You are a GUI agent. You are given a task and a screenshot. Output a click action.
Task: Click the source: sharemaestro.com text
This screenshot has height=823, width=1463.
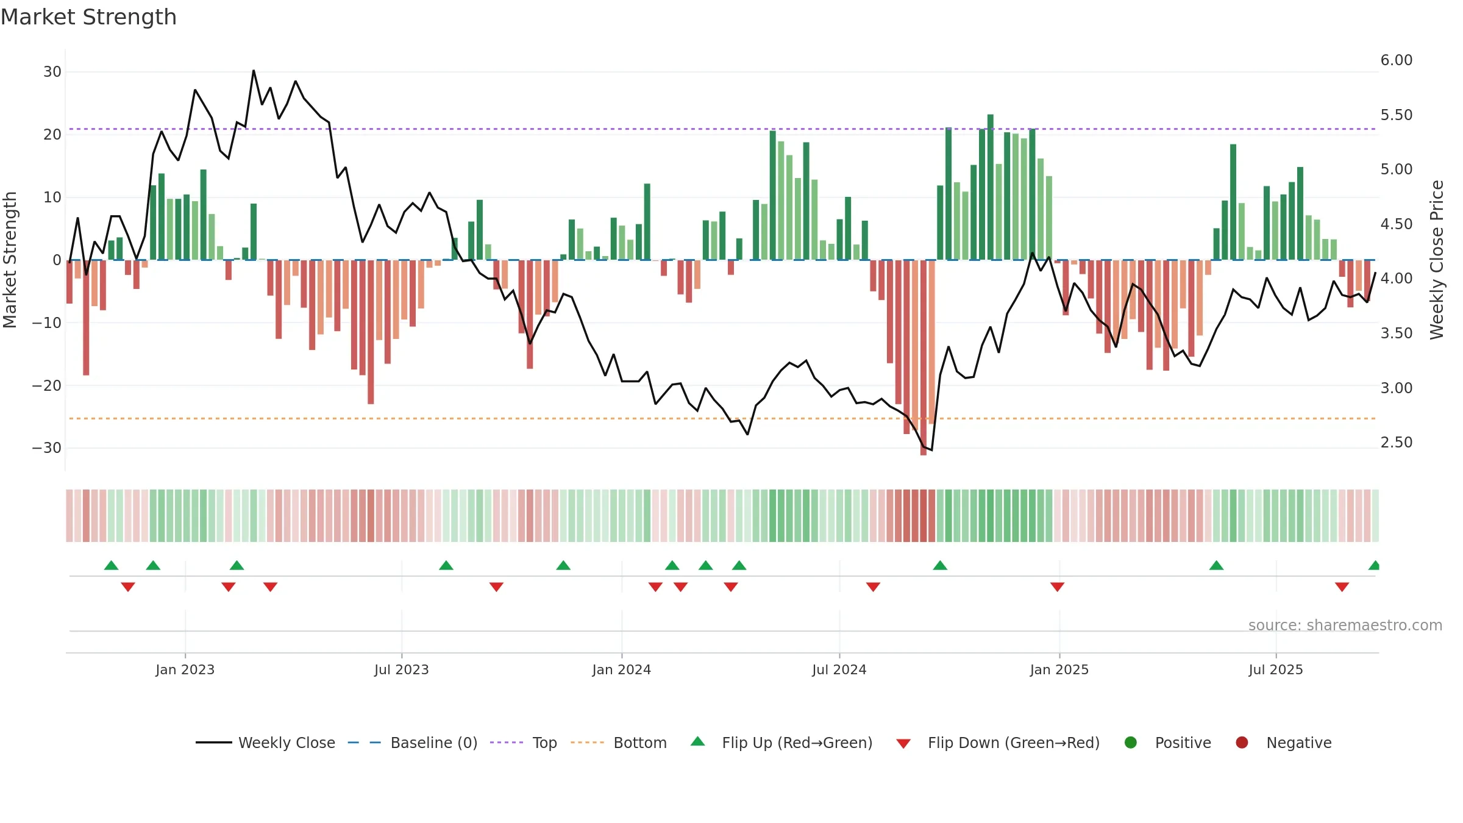1345,625
